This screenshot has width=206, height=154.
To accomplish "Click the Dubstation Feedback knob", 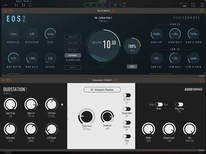I will (x=107, y=116).
